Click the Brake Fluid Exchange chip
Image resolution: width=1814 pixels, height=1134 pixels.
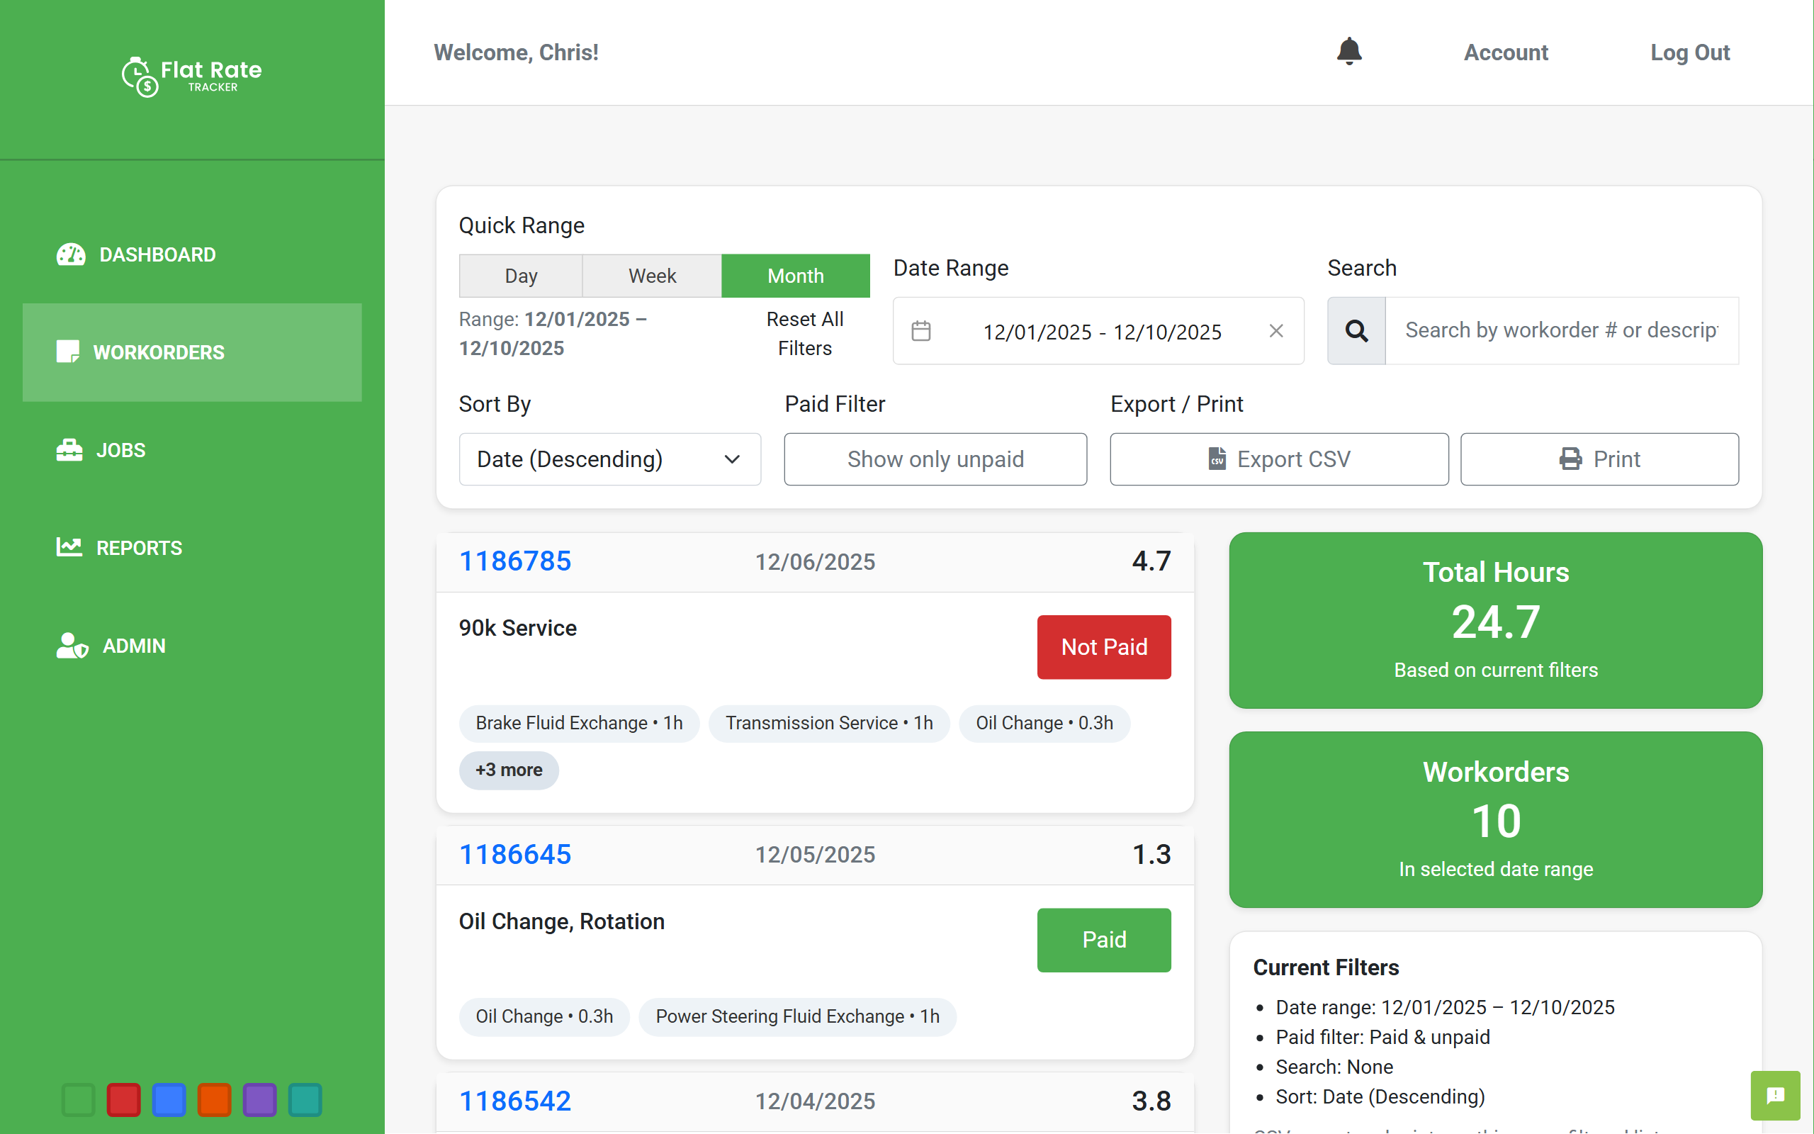(579, 723)
